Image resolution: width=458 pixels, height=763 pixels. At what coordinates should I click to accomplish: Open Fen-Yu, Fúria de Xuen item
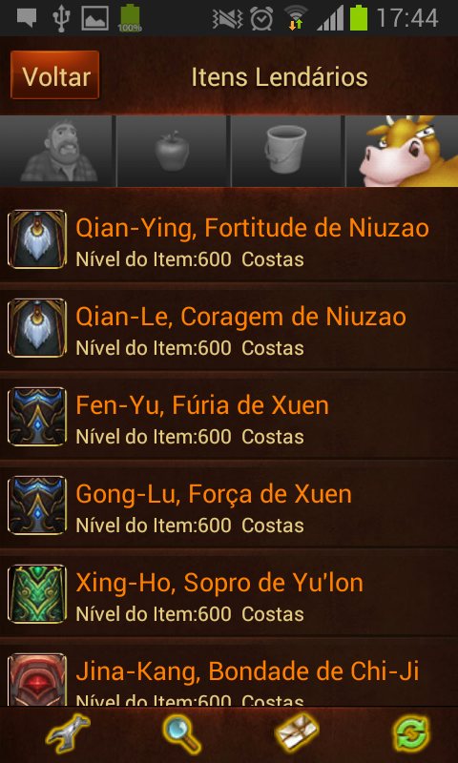coord(229,416)
